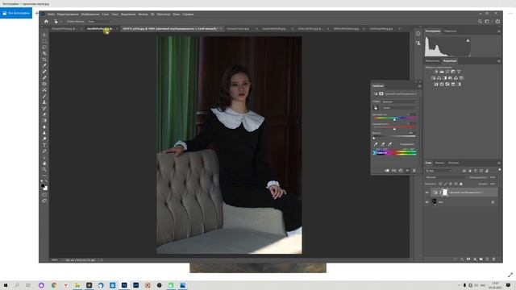Screen dimensions: 516x290
Task: Pick the add-to-sample eyedropper
Action: click(x=383, y=144)
